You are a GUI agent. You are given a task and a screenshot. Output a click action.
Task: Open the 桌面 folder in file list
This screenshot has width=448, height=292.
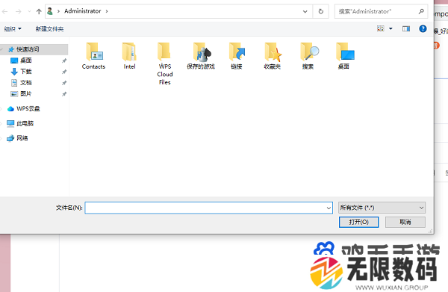(344, 56)
